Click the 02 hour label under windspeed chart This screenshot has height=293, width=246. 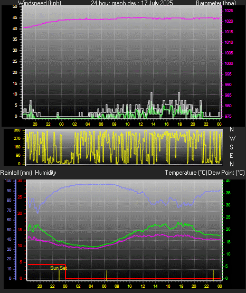pos(74,124)
